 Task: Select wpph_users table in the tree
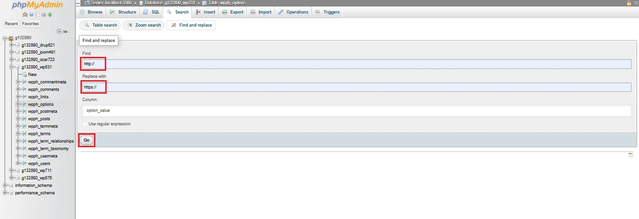39,164
